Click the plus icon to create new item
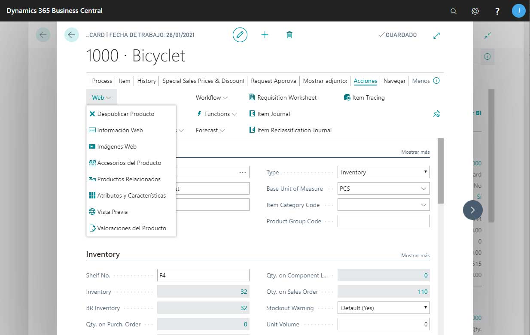 pyautogui.click(x=265, y=35)
